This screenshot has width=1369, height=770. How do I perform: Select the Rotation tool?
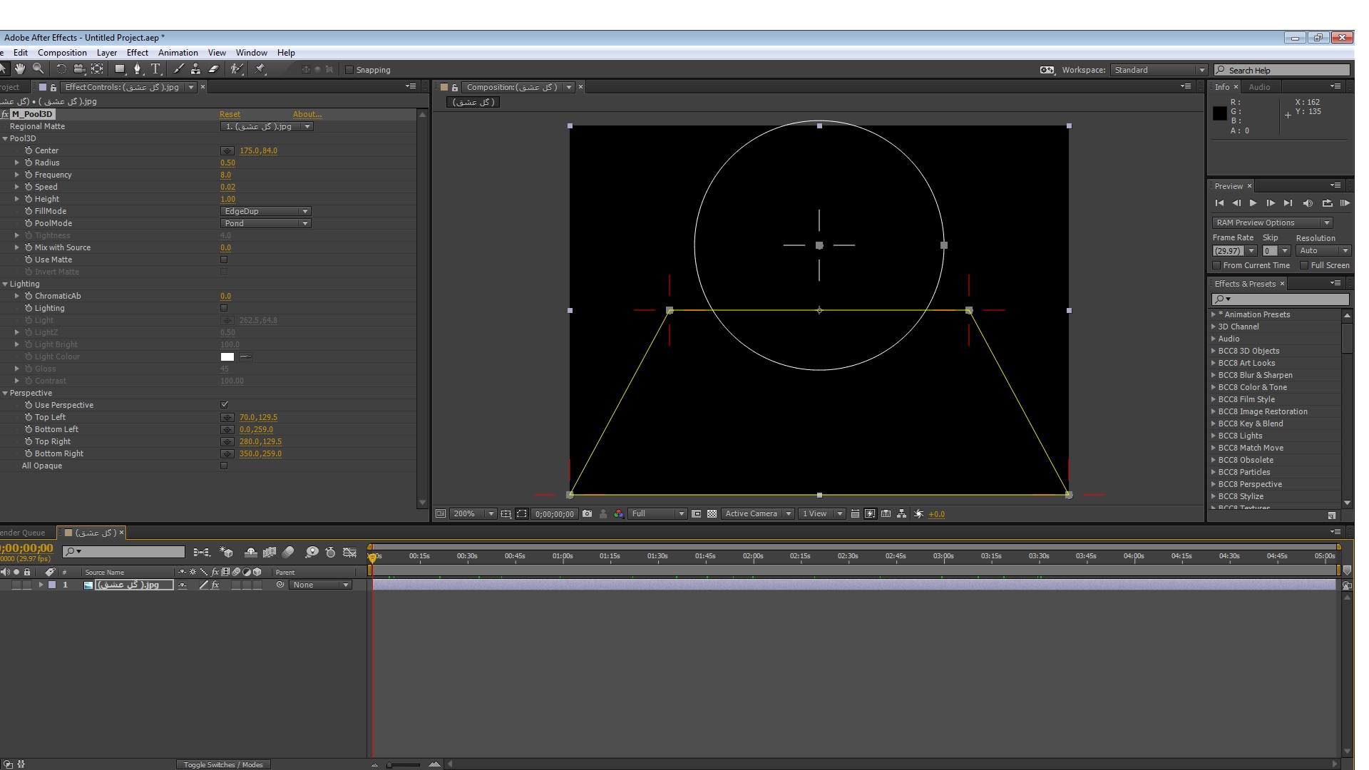click(x=61, y=69)
